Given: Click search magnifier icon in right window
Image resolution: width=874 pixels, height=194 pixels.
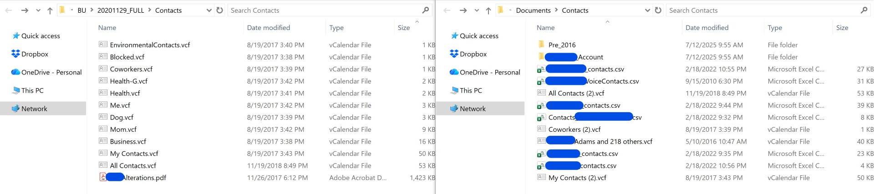Looking at the screenshot, I should click(864, 10).
